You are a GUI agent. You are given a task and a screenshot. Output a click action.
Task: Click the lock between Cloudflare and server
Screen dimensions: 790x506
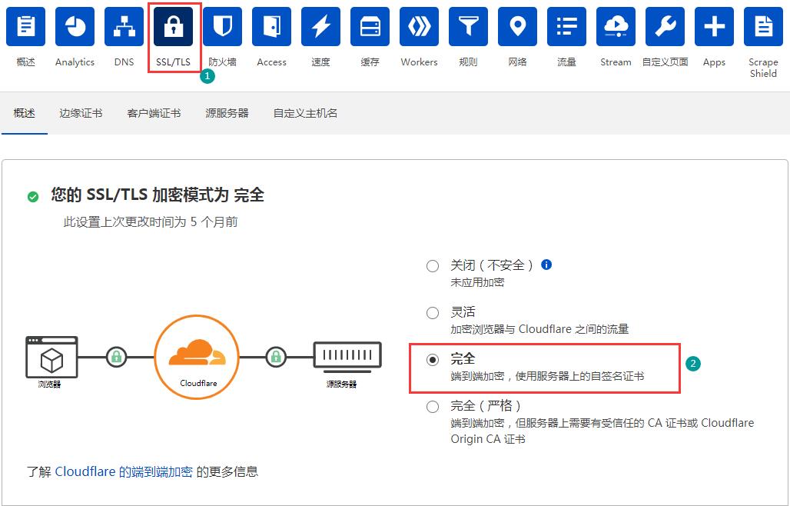coord(276,358)
